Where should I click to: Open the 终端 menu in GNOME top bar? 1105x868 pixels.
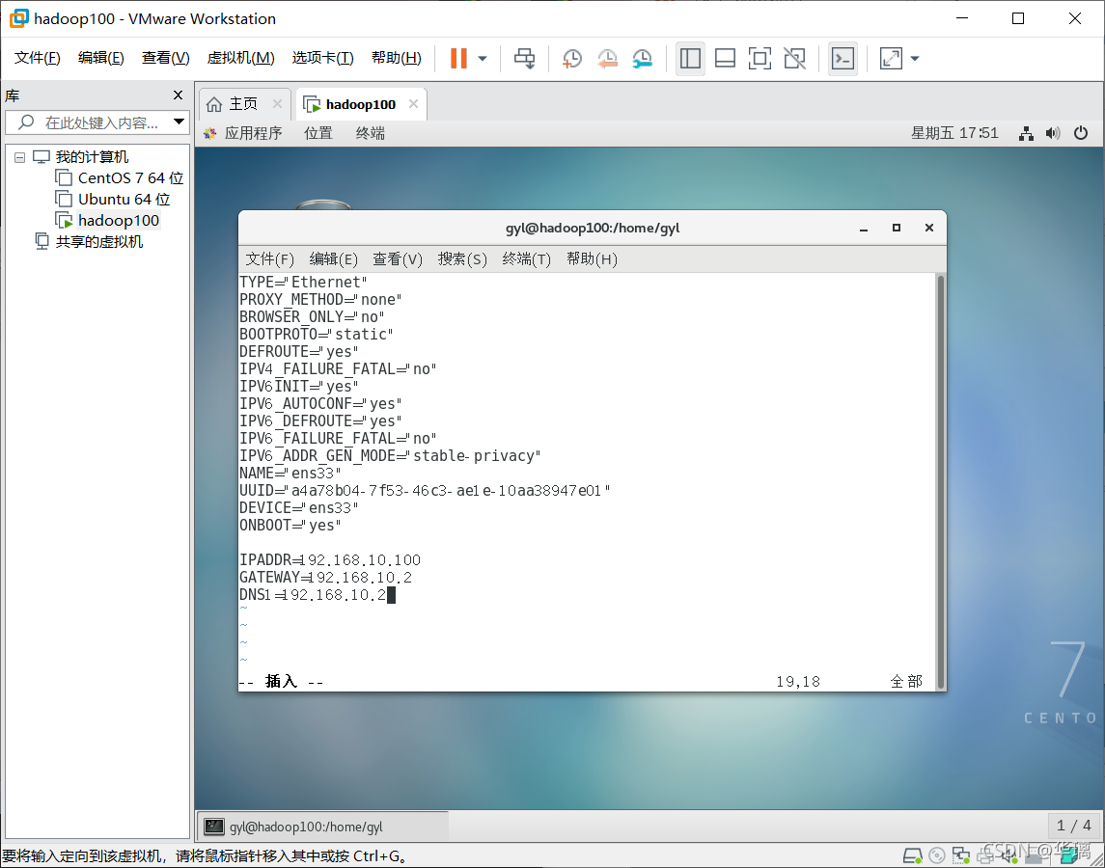(370, 133)
